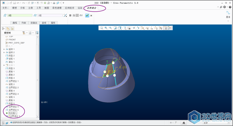
Task: Click the Zoom Out magnifier icon
Action: [110, 28]
